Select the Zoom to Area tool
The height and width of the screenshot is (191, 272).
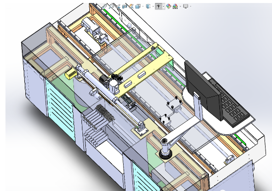point(111,6)
